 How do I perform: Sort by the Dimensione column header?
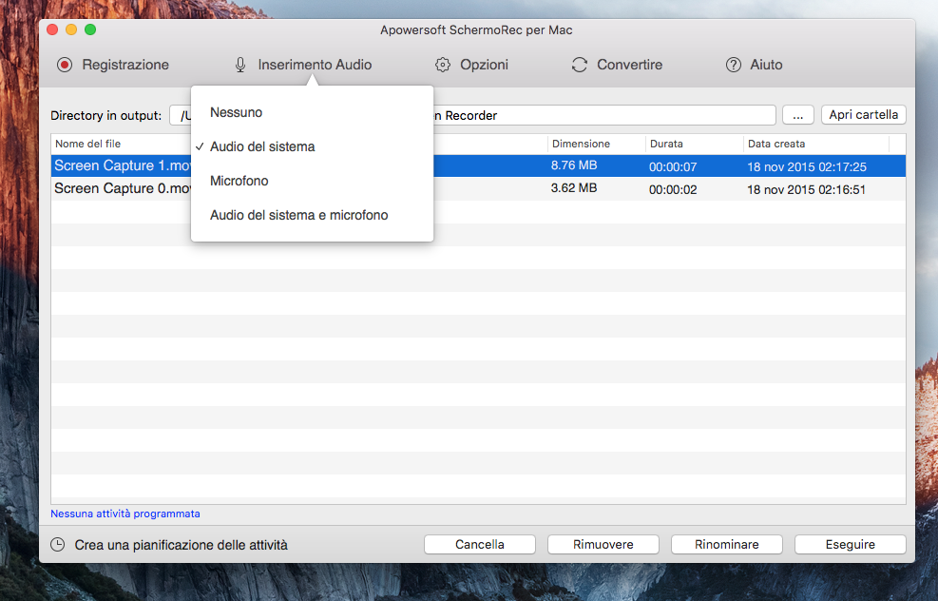(x=597, y=144)
